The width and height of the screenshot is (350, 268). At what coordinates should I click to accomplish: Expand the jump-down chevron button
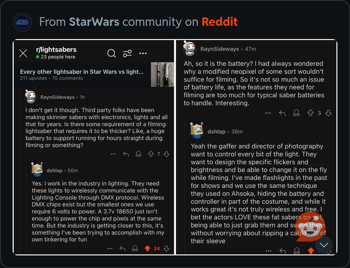(324, 245)
